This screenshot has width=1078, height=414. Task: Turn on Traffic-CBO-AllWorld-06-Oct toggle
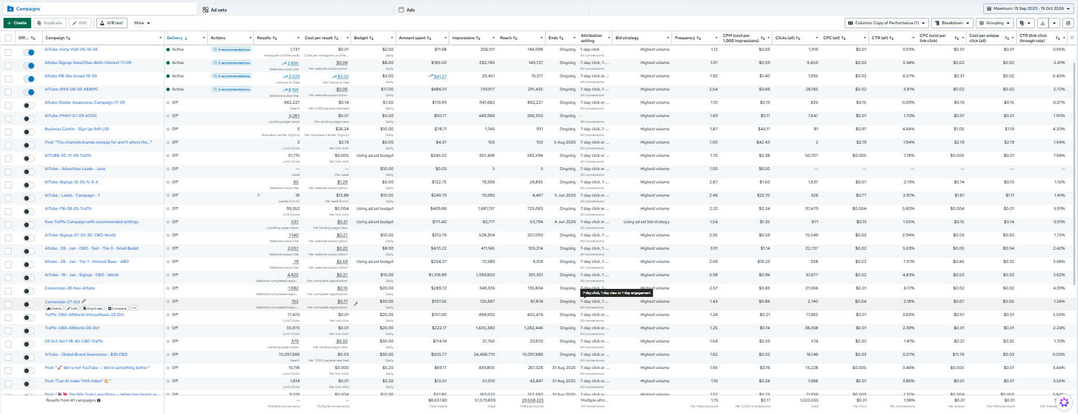pos(28,330)
